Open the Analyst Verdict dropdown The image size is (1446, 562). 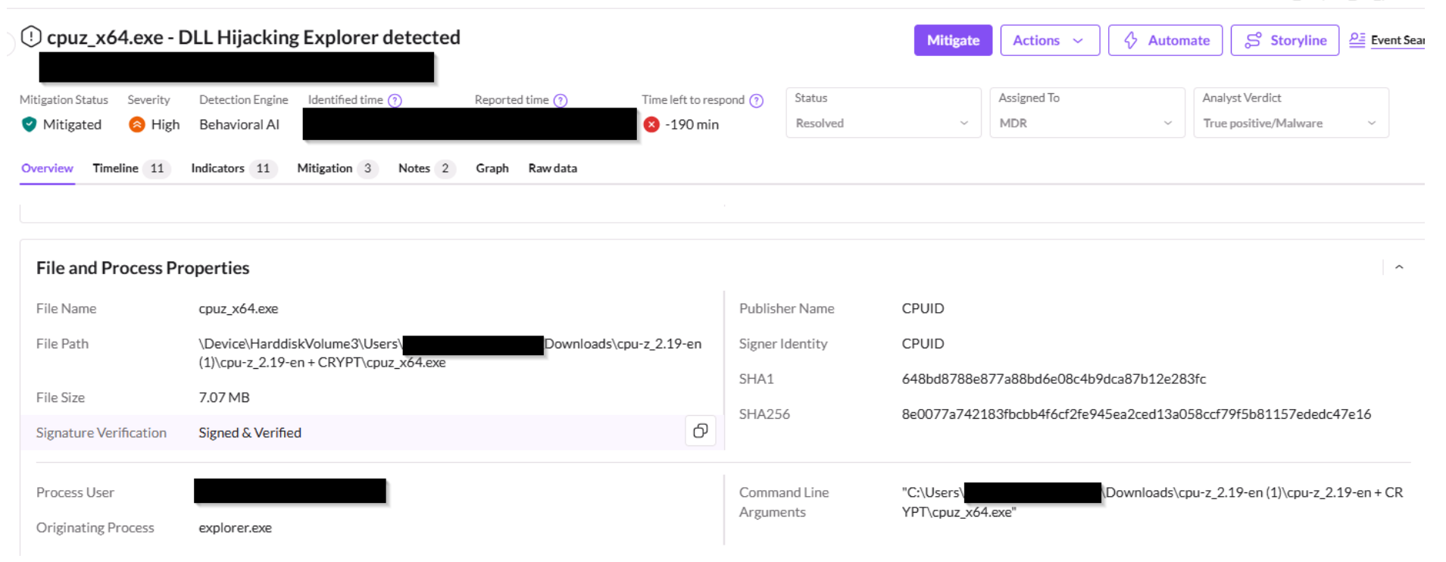click(x=1290, y=123)
